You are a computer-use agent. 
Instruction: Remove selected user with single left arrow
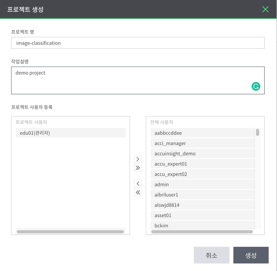pos(138,184)
